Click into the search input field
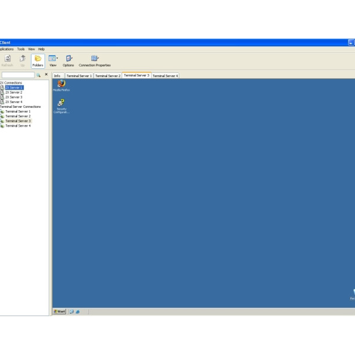 [18, 75]
